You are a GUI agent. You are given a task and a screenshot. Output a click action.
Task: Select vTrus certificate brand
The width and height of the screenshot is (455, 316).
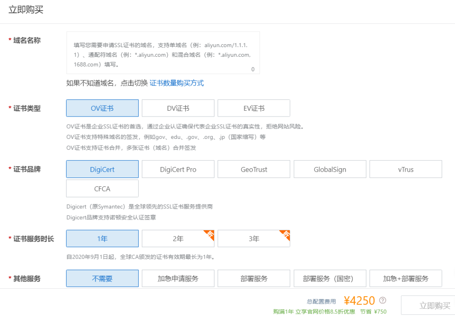405,169
